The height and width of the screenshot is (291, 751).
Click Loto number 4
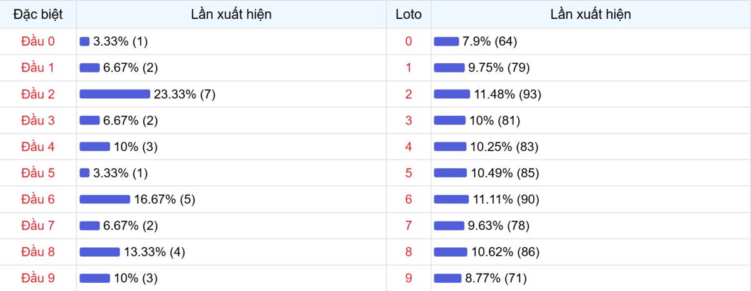tap(409, 146)
